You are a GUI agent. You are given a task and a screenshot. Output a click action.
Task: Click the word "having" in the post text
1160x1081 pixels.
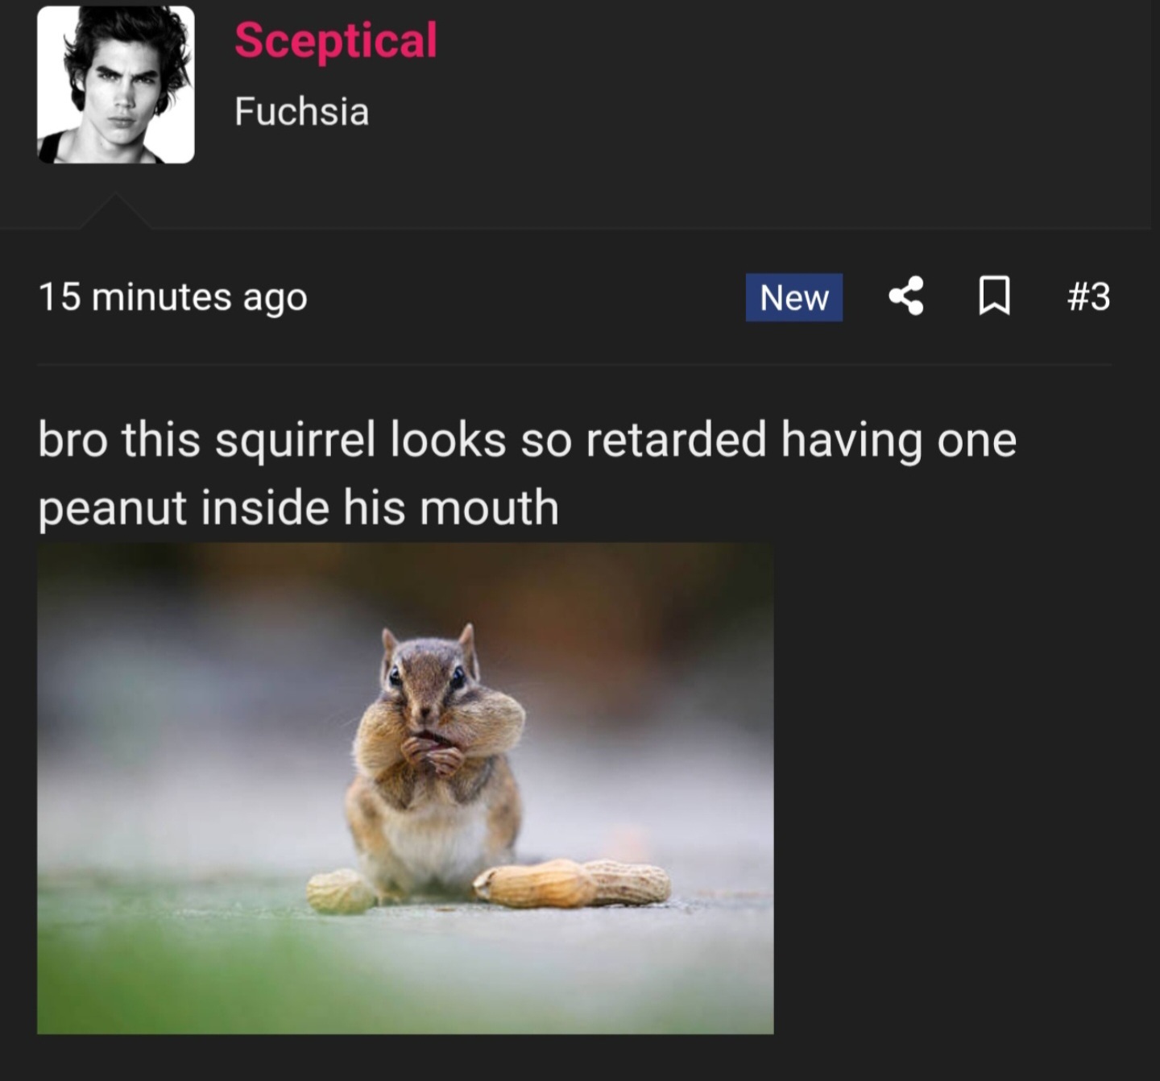851,441
